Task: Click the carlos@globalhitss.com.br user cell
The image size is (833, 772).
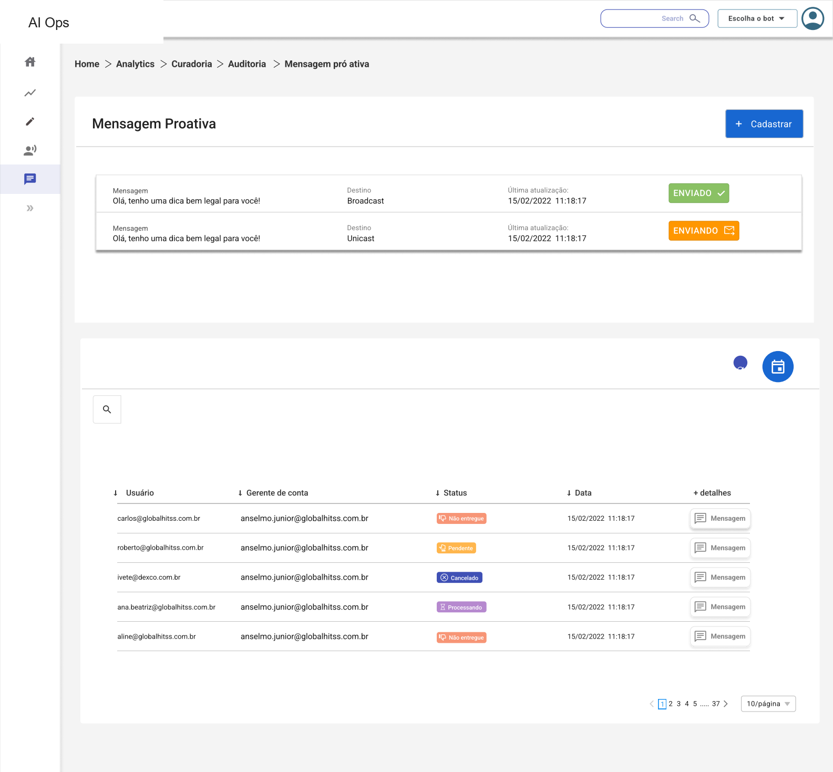Action: click(x=159, y=518)
